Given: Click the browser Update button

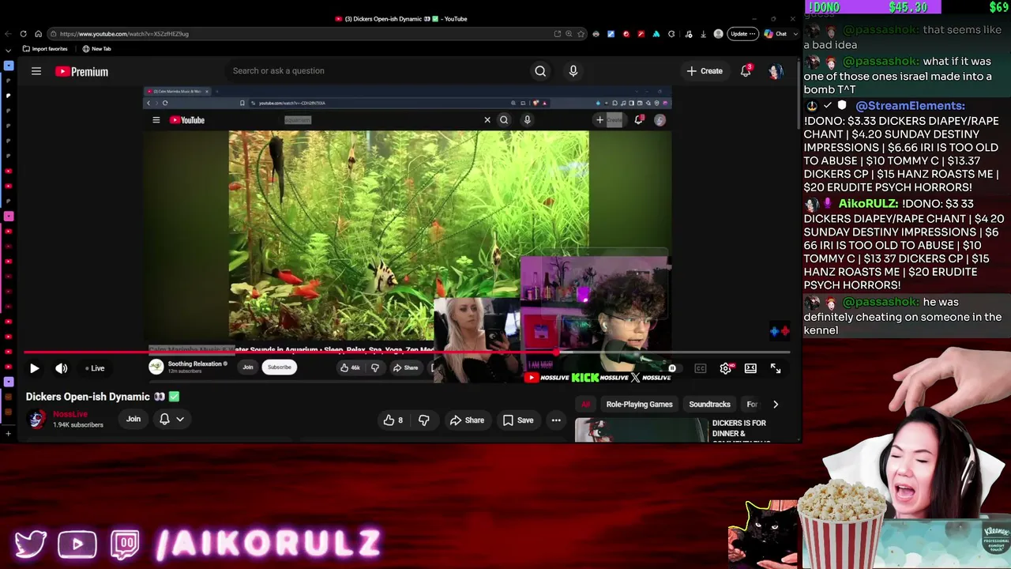Looking at the screenshot, I should tap(742, 34).
